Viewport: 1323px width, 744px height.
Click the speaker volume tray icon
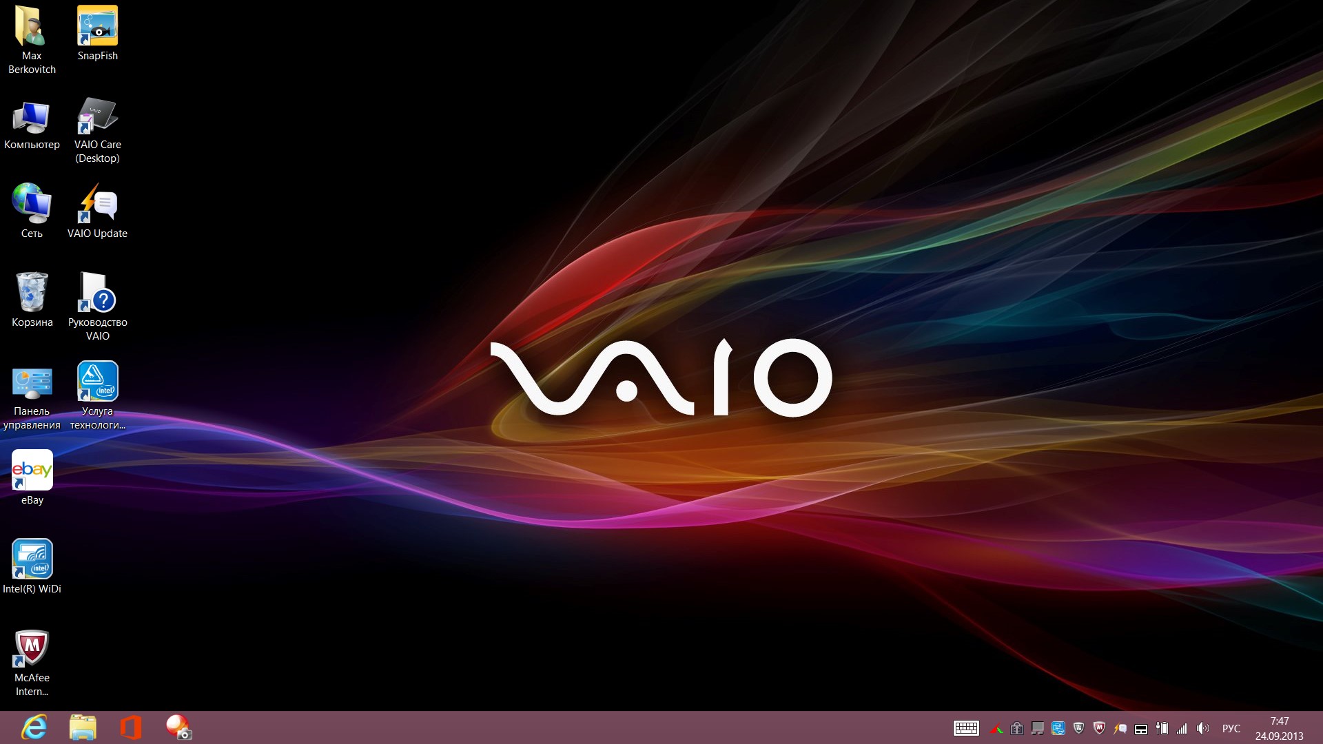[1202, 728]
